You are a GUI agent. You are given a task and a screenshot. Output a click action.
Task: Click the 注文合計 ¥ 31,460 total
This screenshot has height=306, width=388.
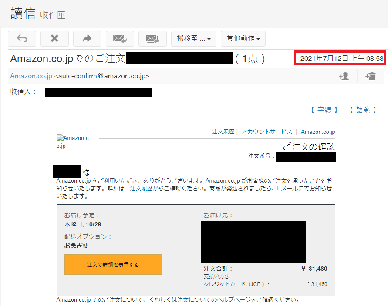[266, 269]
